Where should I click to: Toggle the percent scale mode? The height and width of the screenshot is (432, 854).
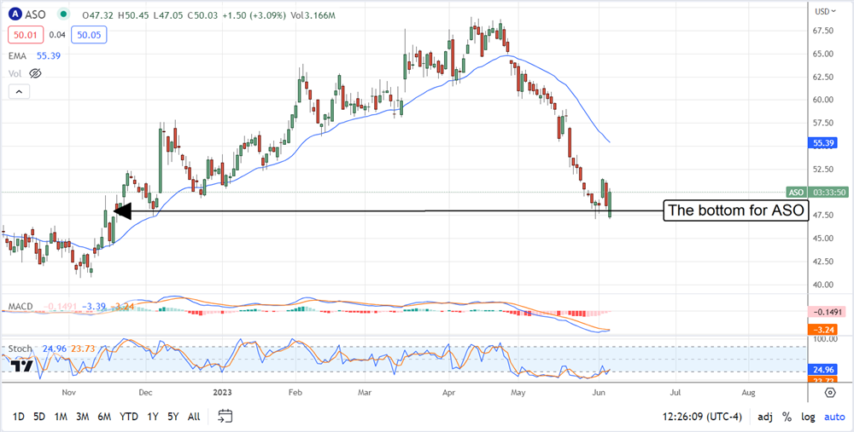click(x=785, y=418)
